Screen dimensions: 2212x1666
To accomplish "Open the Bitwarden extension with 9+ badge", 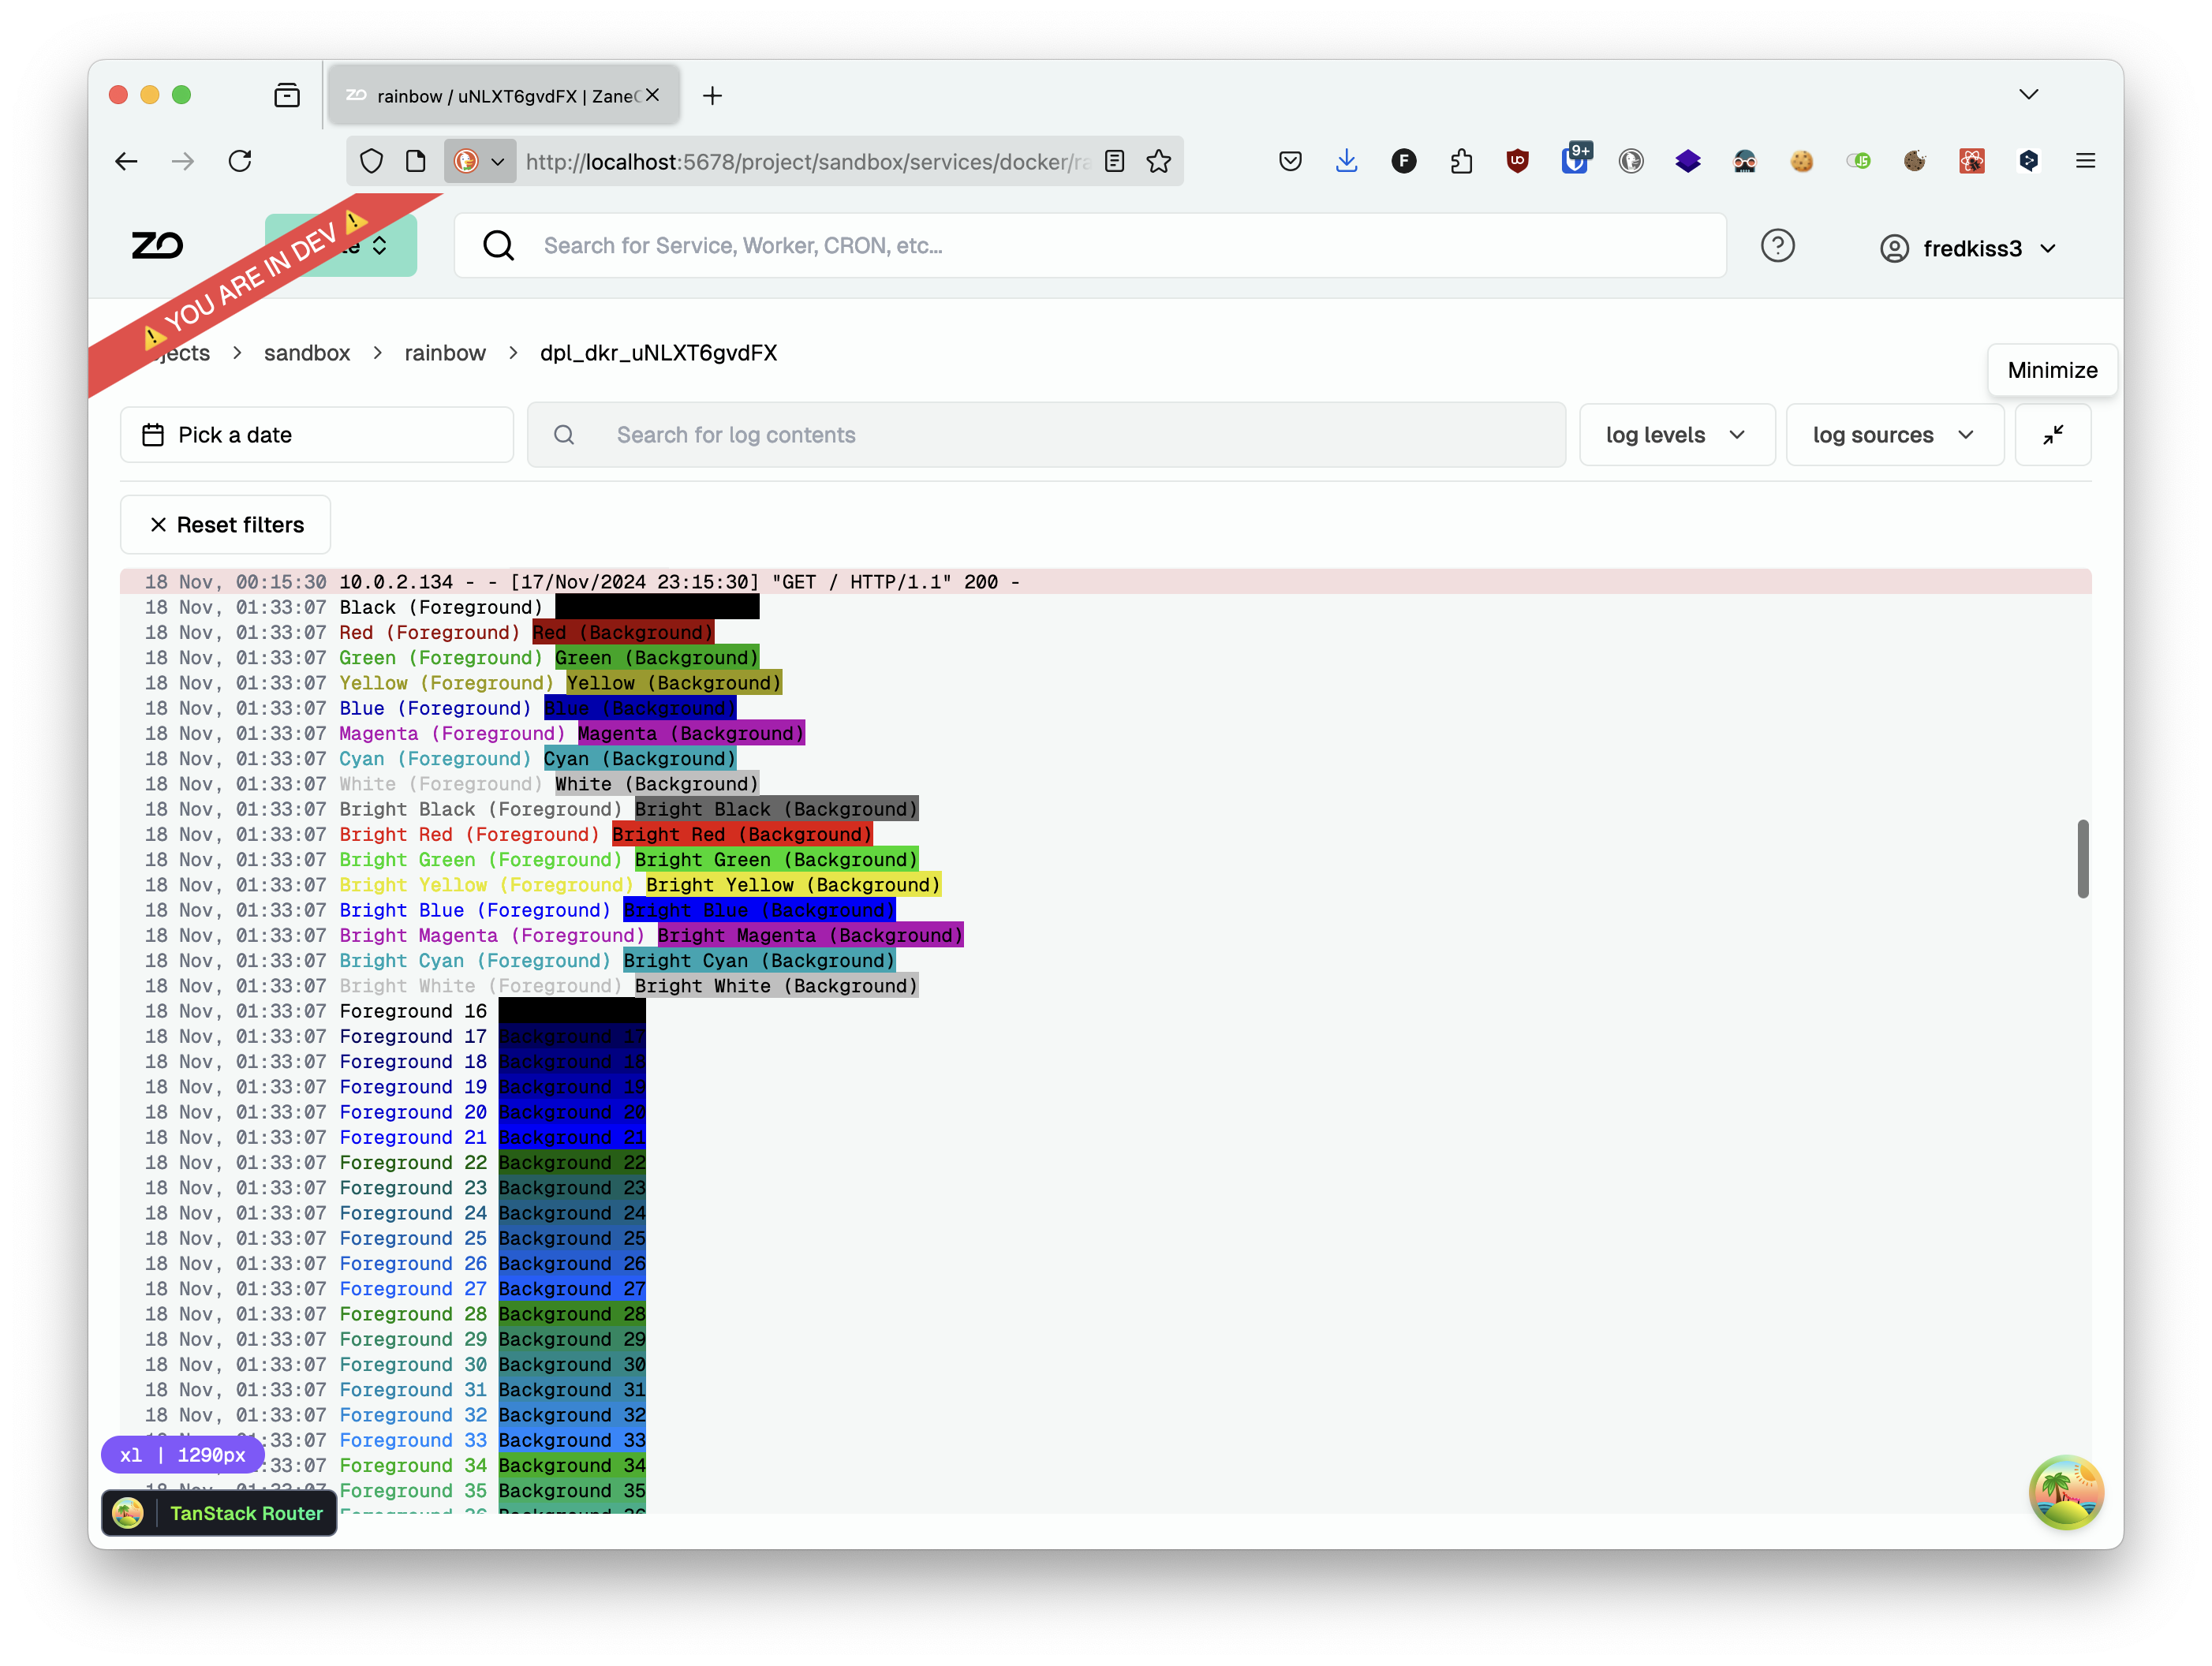I will (1576, 159).
